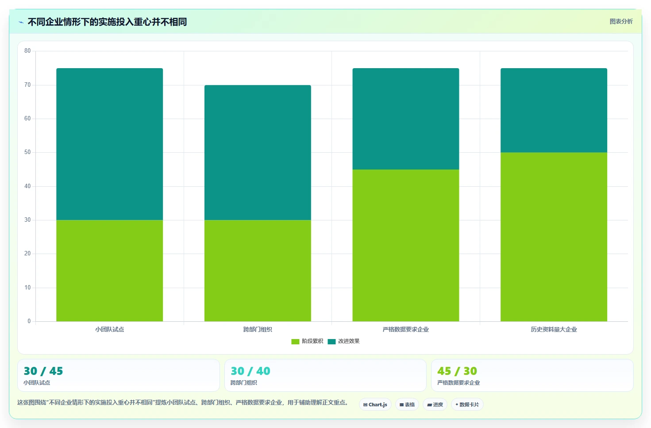Click the 跨部门组织 x-axis label

[x=258, y=329]
